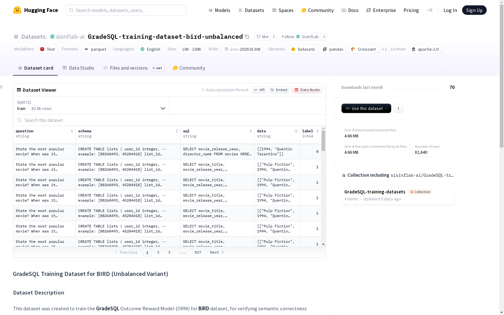Click the Log In link
This screenshot has width=504, height=315.
pos(450,10)
